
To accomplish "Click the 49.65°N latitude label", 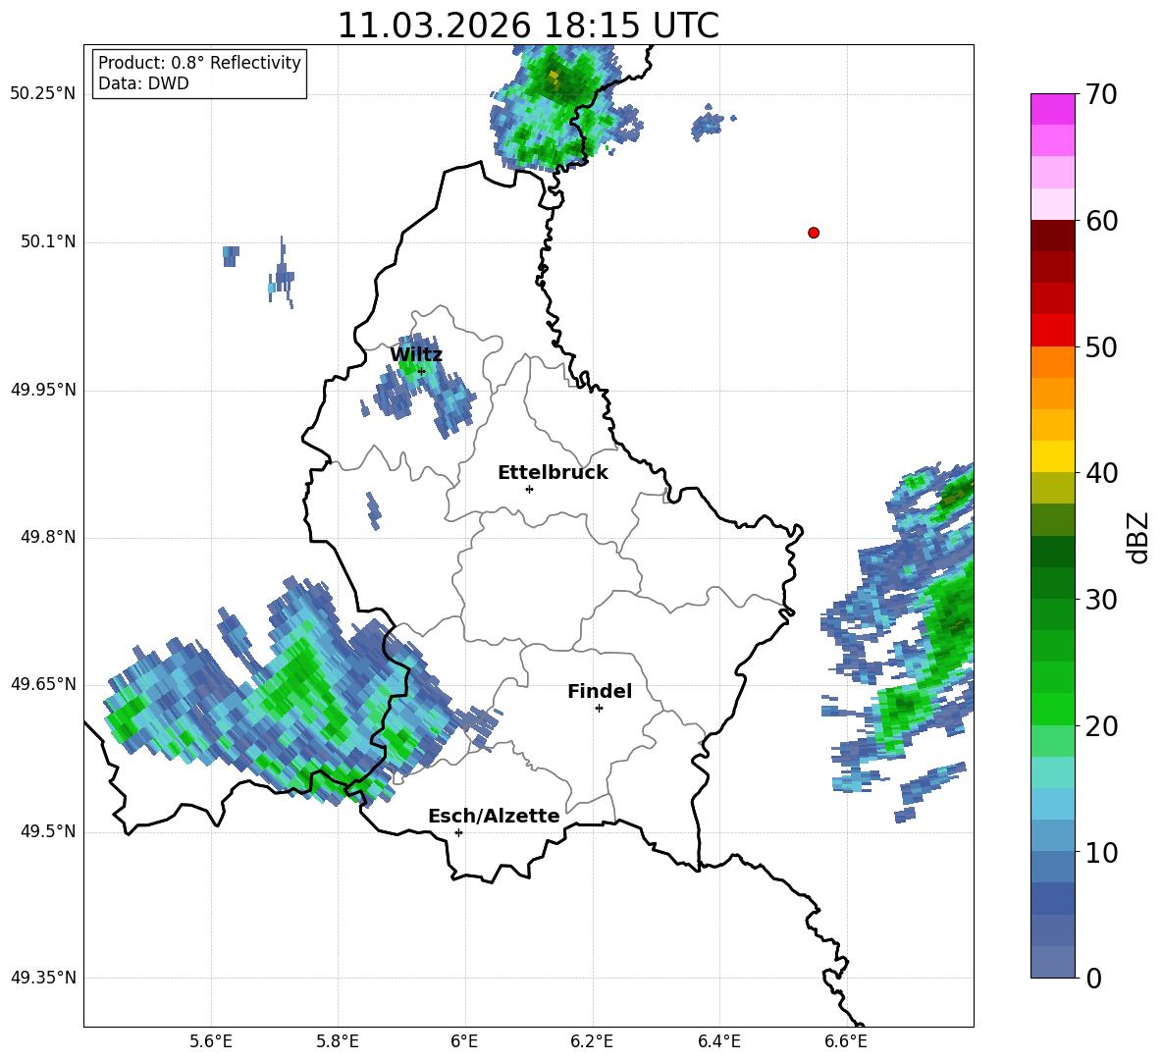I will click(43, 684).
